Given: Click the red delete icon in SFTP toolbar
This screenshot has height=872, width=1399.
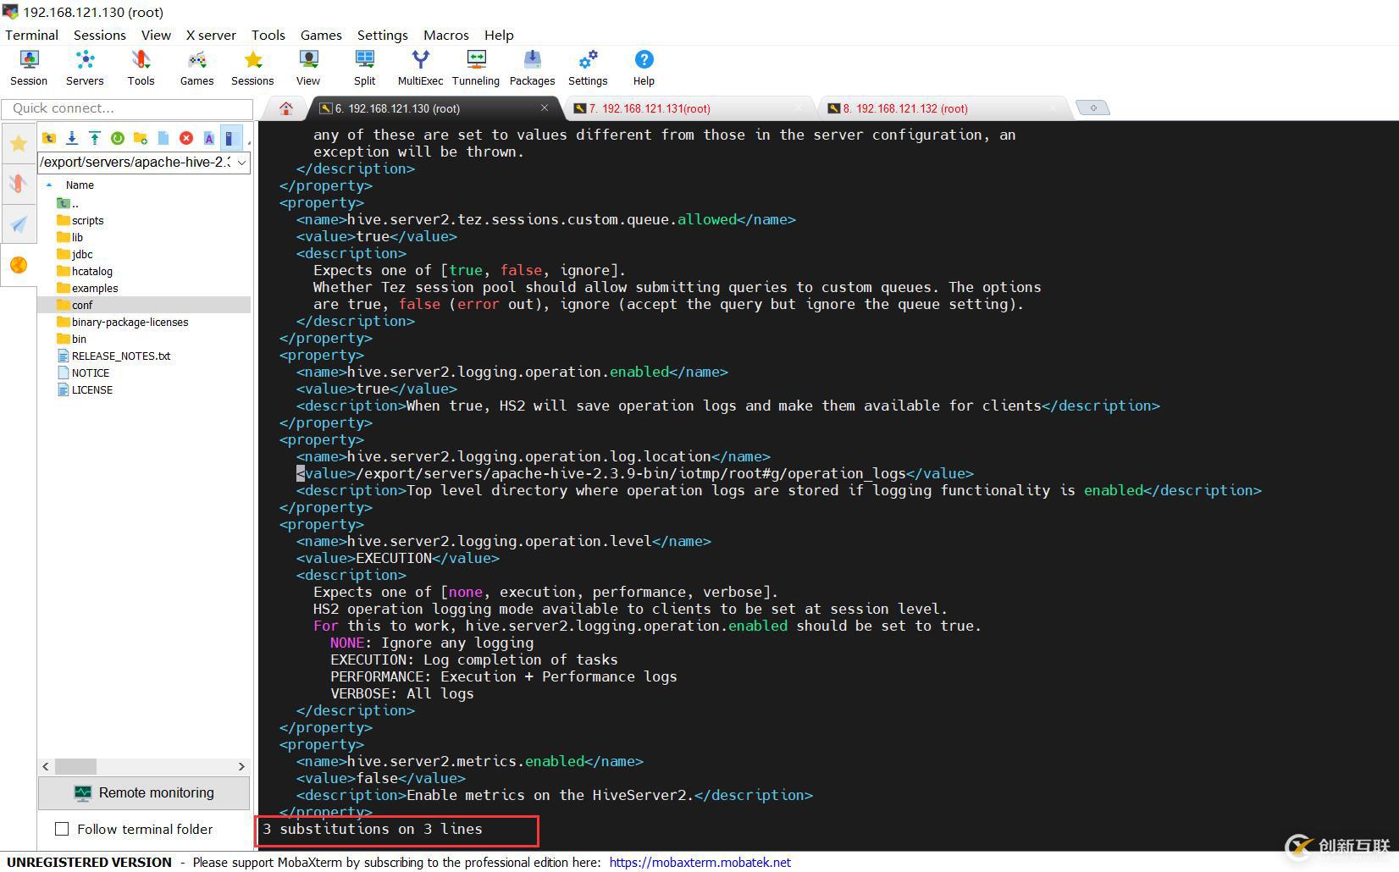Looking at the screenshot, I should (x=186, y=138).
